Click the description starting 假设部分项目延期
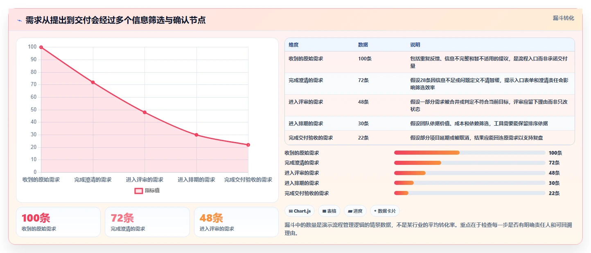 coord(476,138)
